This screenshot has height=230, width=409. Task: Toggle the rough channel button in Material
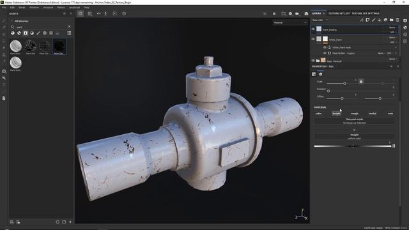354,114
